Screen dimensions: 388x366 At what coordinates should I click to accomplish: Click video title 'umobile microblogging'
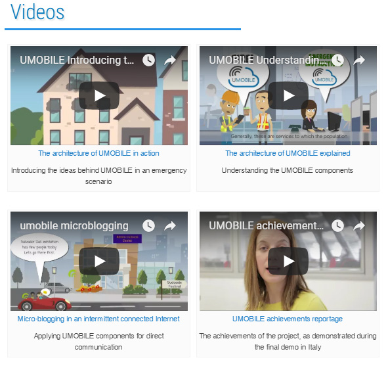[x=74, y=226]
